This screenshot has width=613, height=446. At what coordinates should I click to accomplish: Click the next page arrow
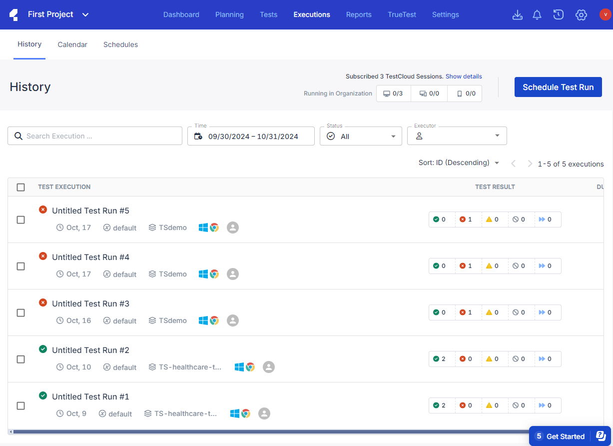[x=530, y=163]
